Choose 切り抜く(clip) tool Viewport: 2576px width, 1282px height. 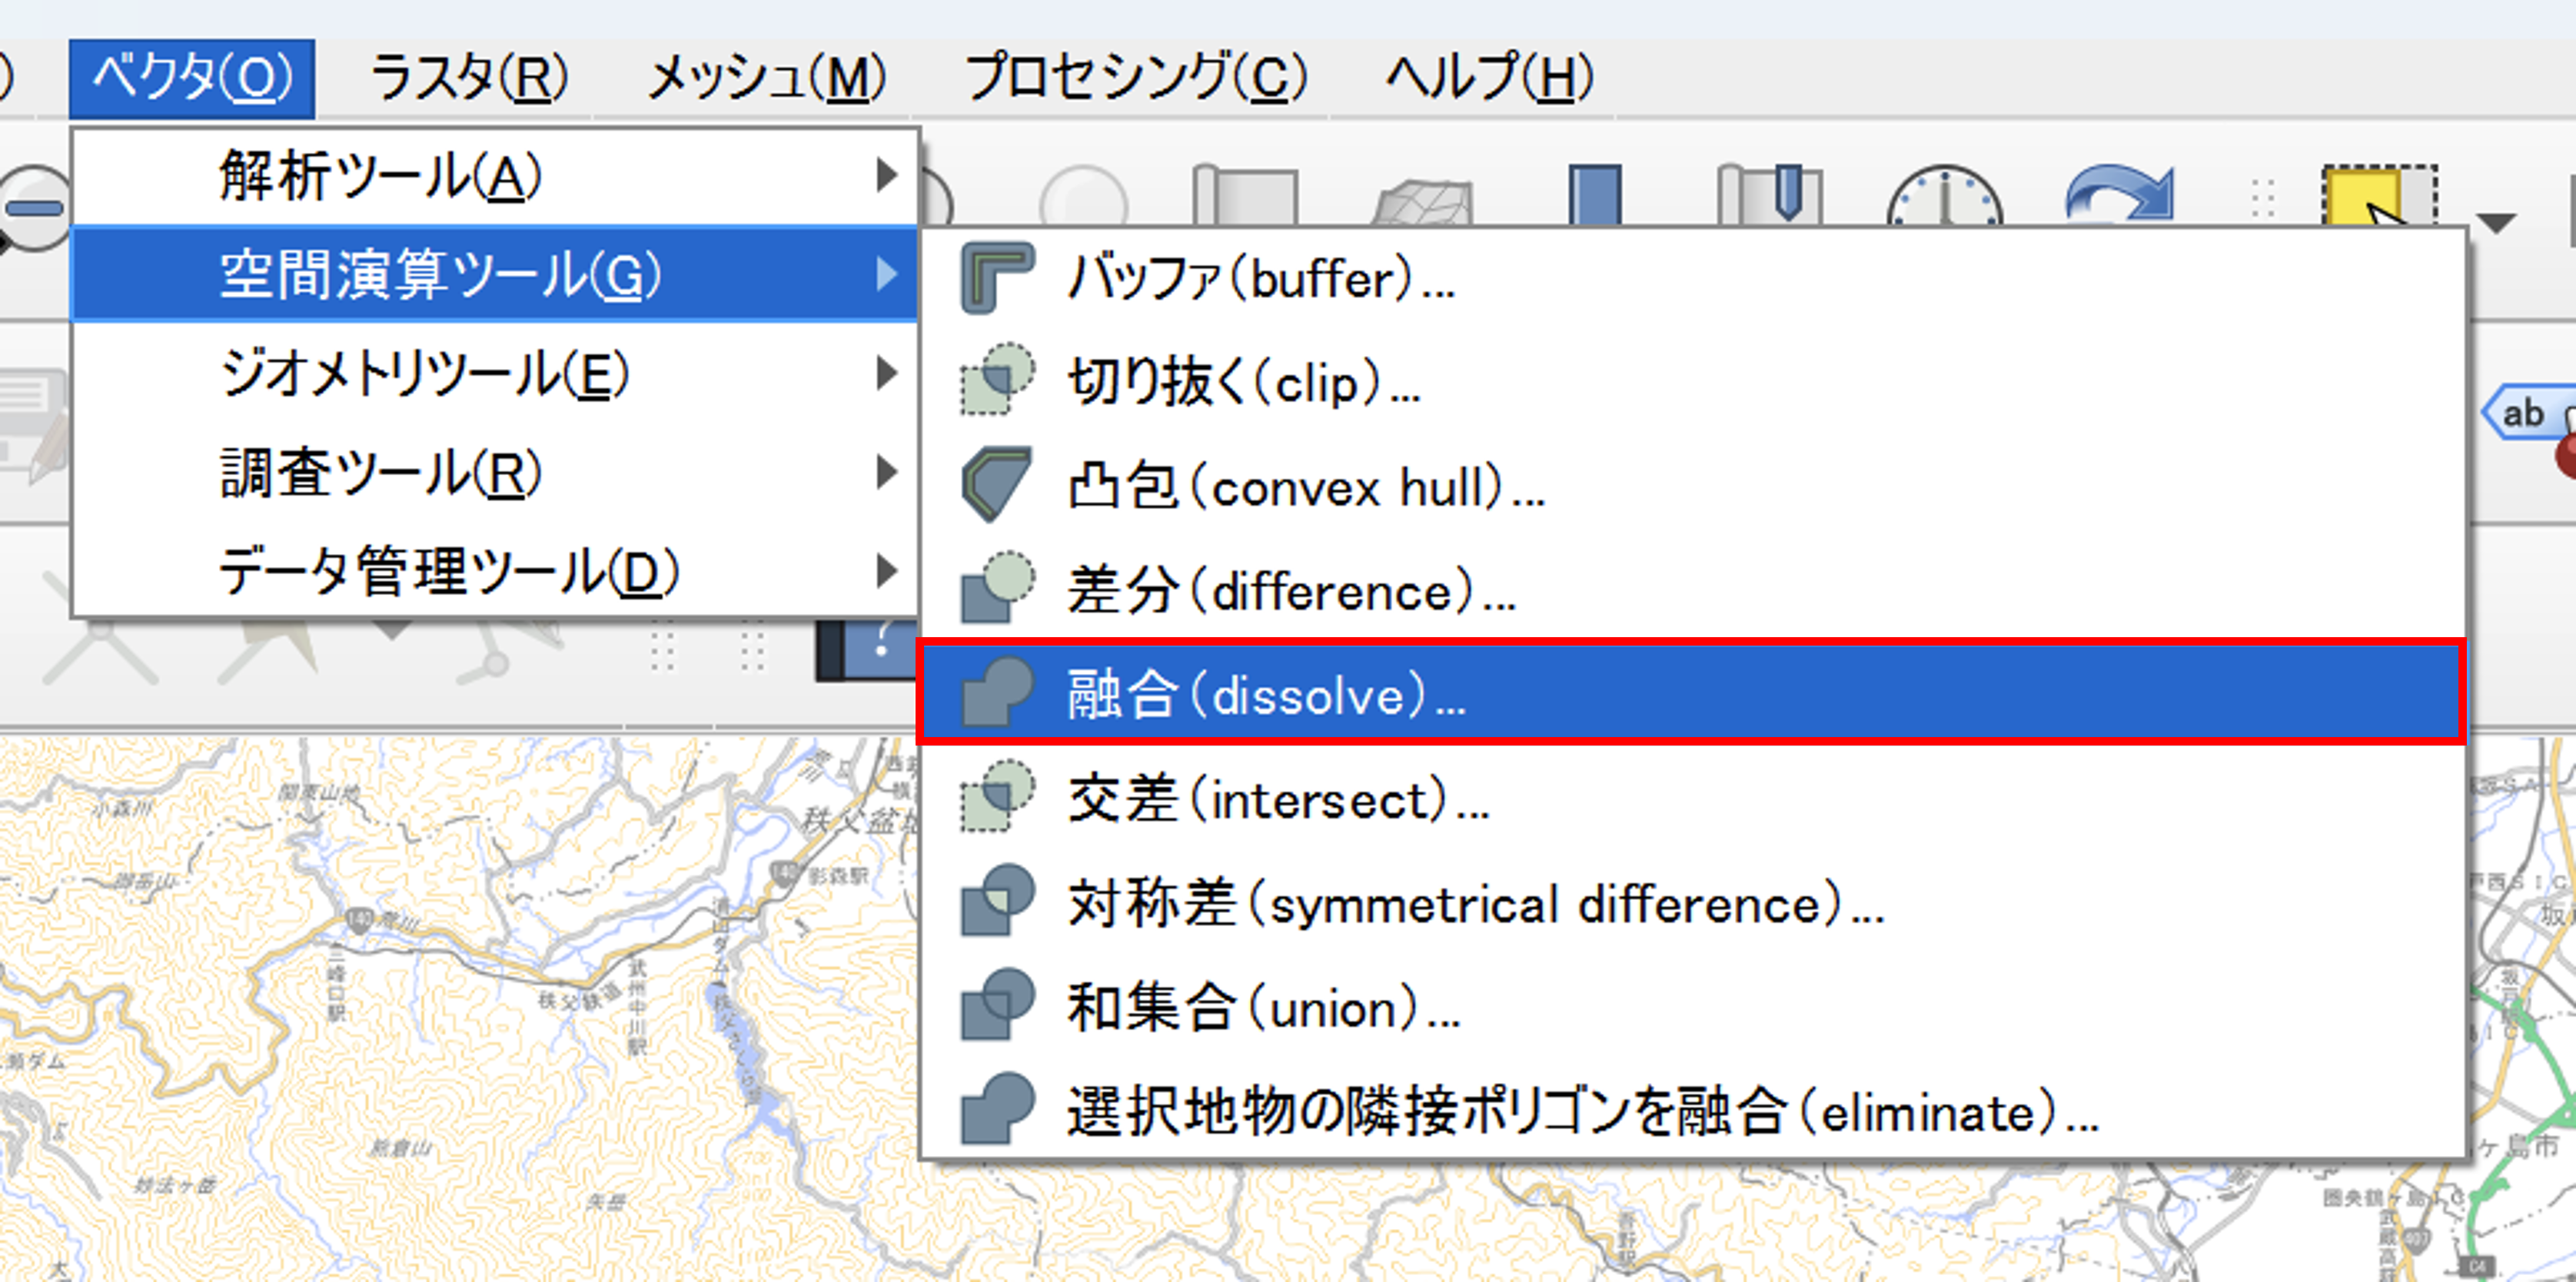1692,382
